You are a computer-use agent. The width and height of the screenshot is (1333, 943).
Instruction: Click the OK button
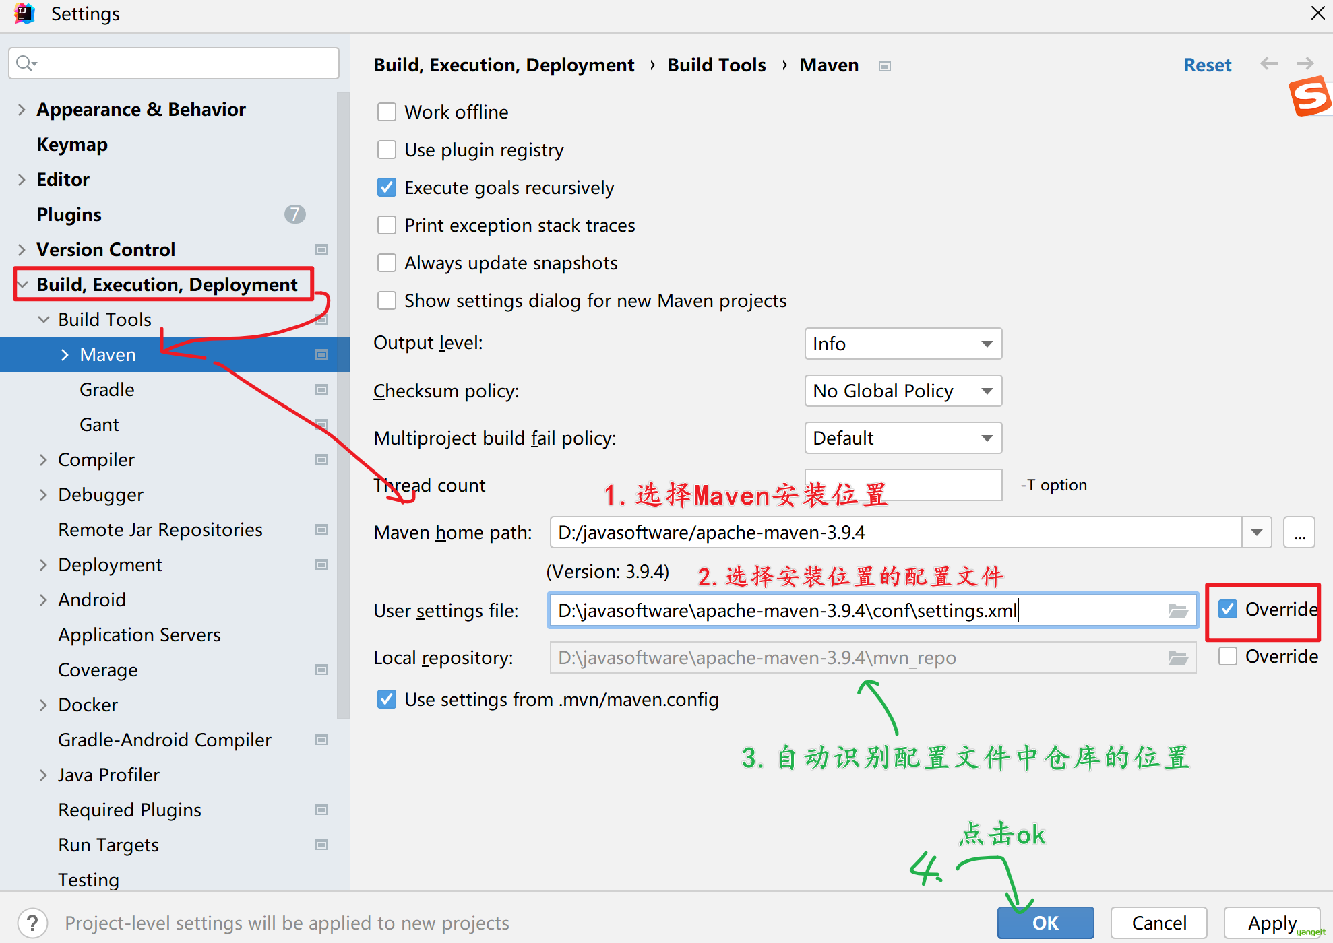[1045, 922]
